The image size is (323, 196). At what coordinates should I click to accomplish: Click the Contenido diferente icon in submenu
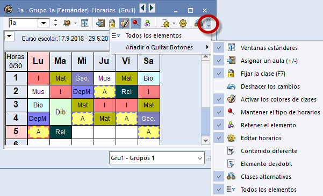231,151
